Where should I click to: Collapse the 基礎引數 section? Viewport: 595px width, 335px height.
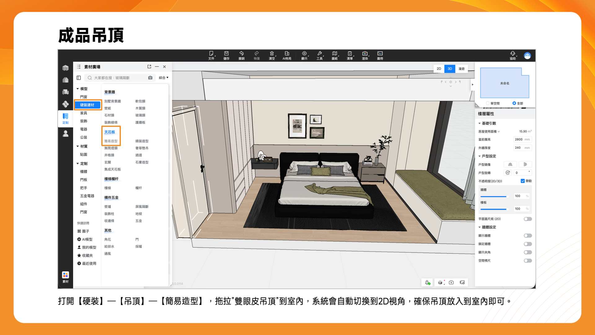pyautogui.click(x=479, y=123)
